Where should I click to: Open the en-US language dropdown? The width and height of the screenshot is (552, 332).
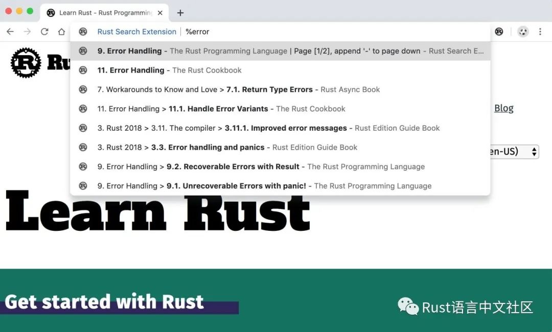point(514,152)
